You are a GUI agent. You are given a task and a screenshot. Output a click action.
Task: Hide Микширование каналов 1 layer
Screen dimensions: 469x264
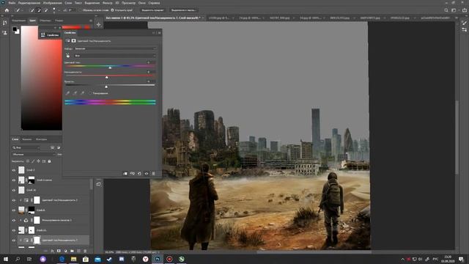[x=14, y=220]
